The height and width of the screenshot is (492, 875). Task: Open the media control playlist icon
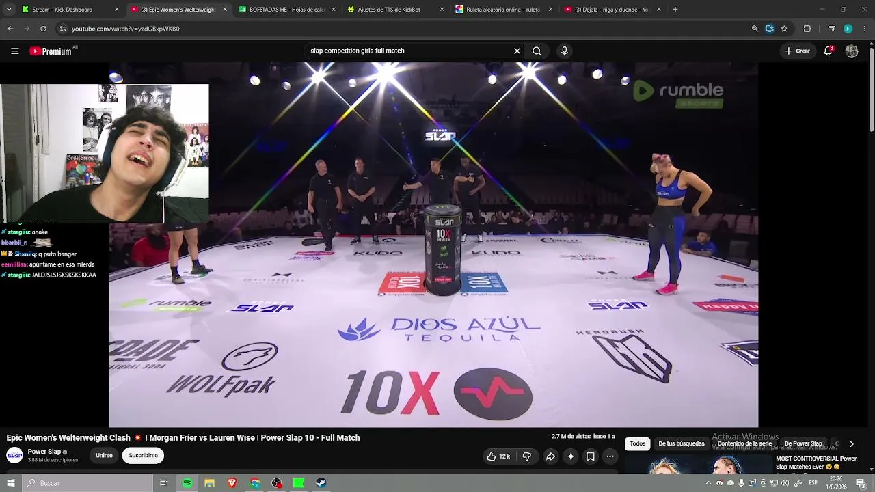[x=831, y=29]
